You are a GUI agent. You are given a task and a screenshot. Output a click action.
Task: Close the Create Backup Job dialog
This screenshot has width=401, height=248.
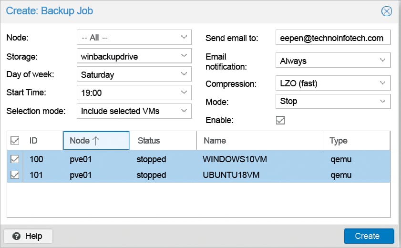point(387,11)
